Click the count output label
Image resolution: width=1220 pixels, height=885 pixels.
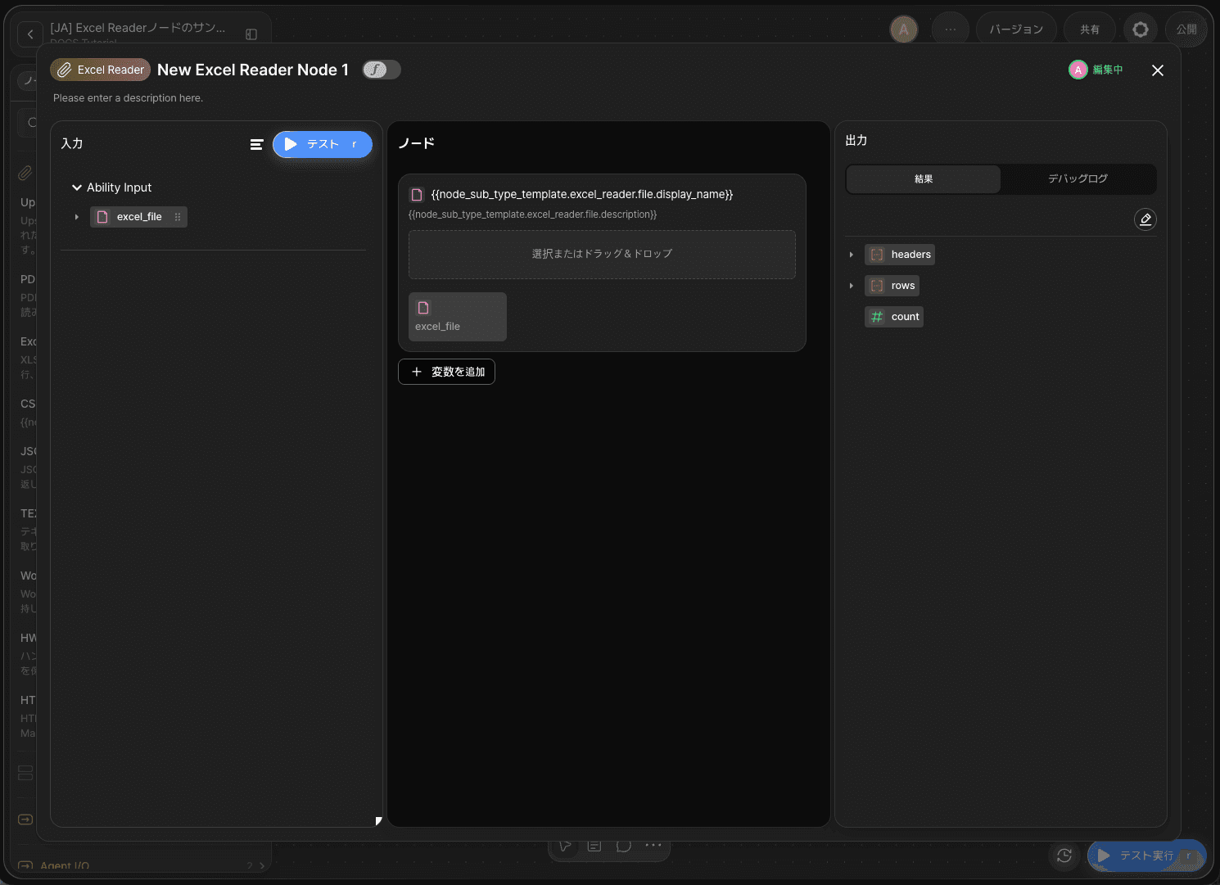905,317
